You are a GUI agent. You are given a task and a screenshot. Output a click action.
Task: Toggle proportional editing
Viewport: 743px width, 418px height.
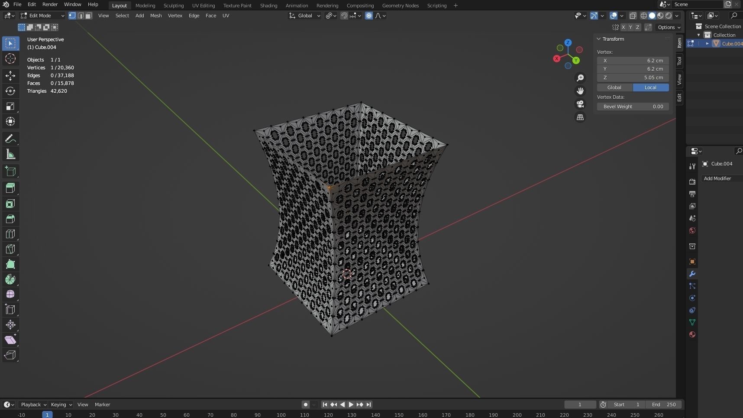(369, 16)
